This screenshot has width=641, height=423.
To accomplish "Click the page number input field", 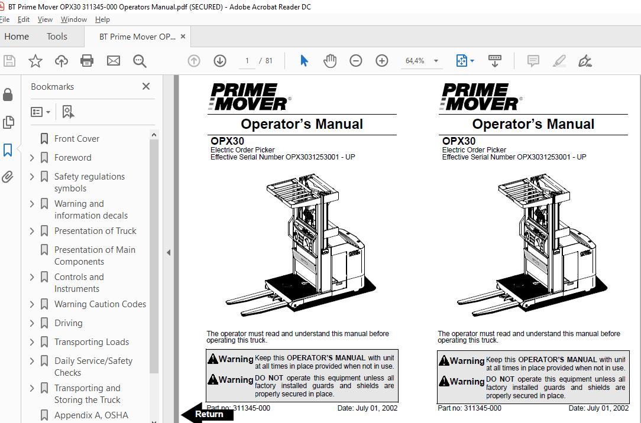I will click(x=247, y=61).
